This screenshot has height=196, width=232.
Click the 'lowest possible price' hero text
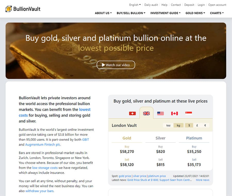[x=116, y=48]
